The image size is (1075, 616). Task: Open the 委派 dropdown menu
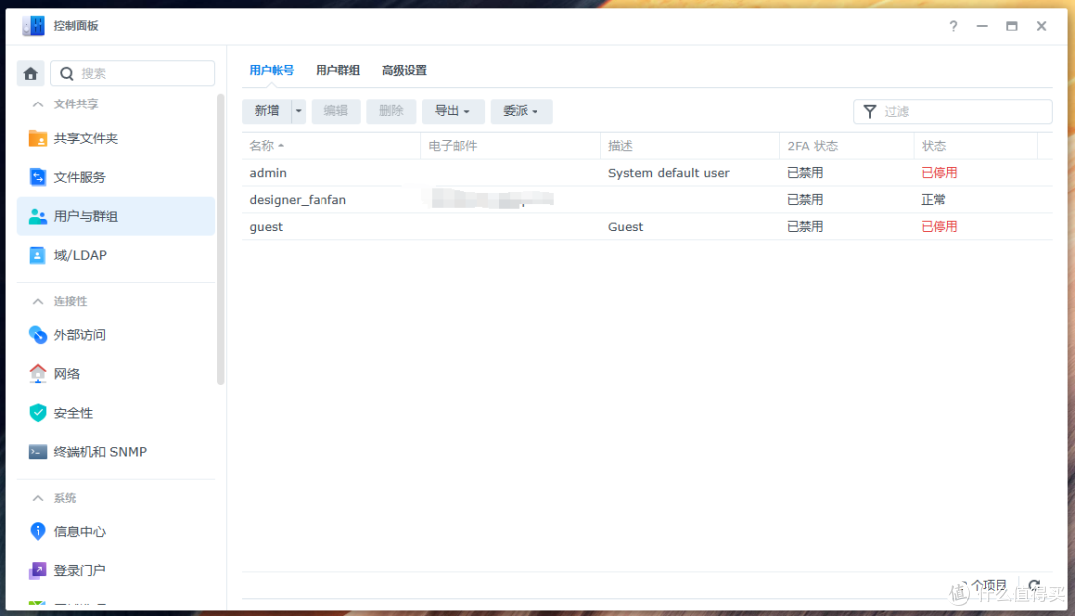521,111
